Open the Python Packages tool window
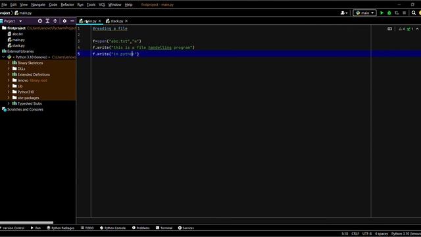This screenshot has width=421, height=237. (x=61, y=228)
